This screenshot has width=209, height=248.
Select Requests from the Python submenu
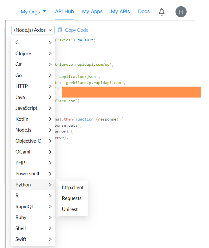point(72,198)
